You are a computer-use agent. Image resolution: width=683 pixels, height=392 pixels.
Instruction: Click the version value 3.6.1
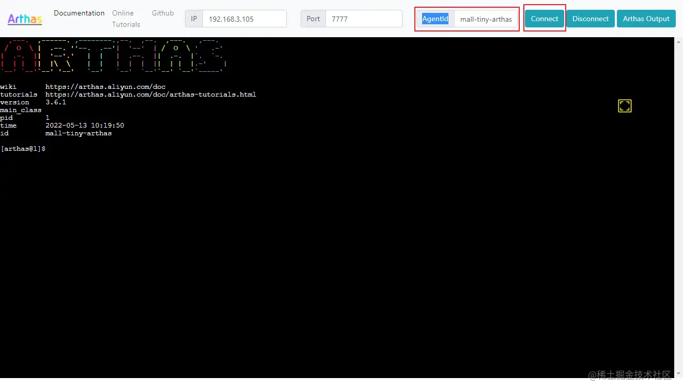click(56, 102)
